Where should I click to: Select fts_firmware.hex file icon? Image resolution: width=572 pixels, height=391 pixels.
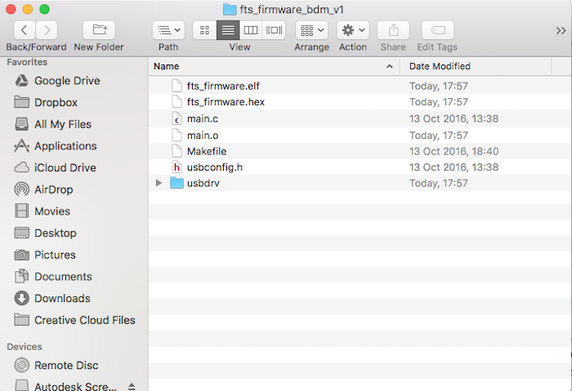(x=177, y=102)
